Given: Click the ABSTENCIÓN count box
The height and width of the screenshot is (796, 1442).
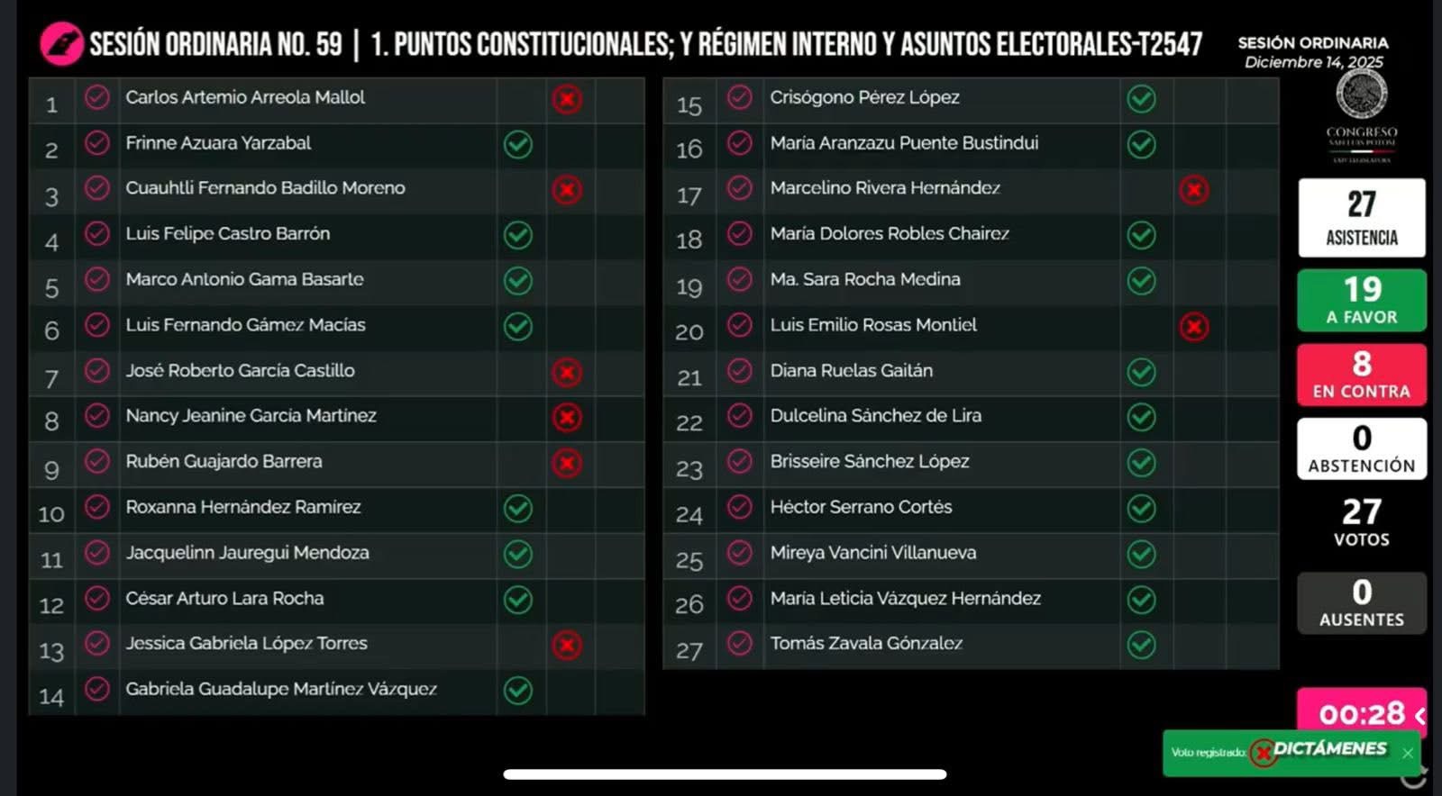Looking at the screenshot, I should point(1362,448).
